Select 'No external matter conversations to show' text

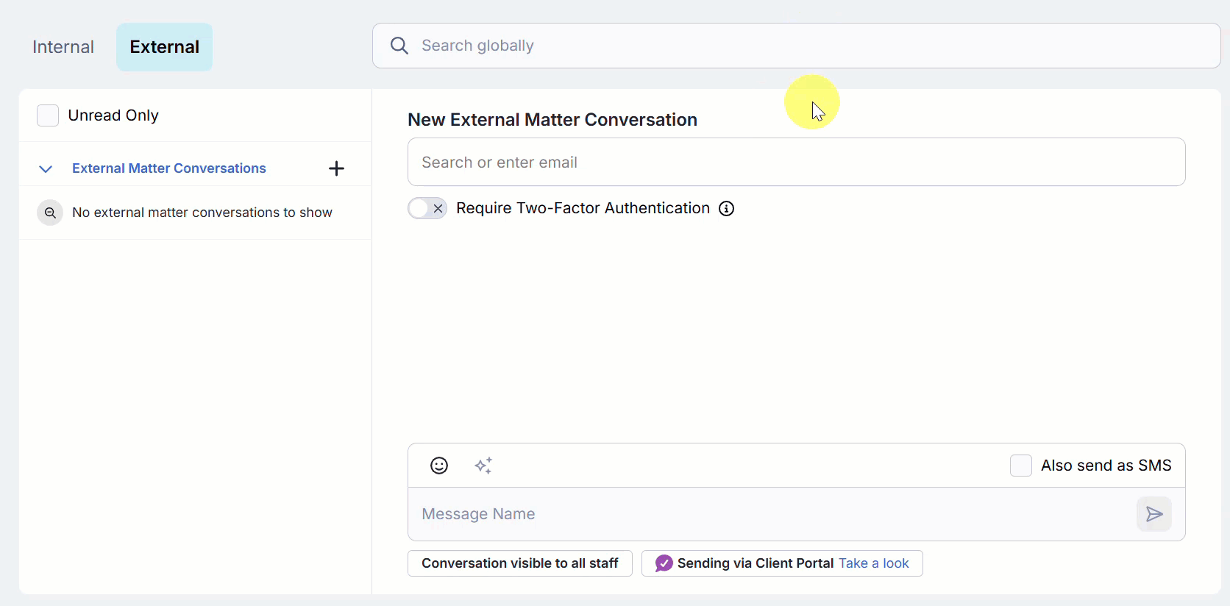pos(202,213)
